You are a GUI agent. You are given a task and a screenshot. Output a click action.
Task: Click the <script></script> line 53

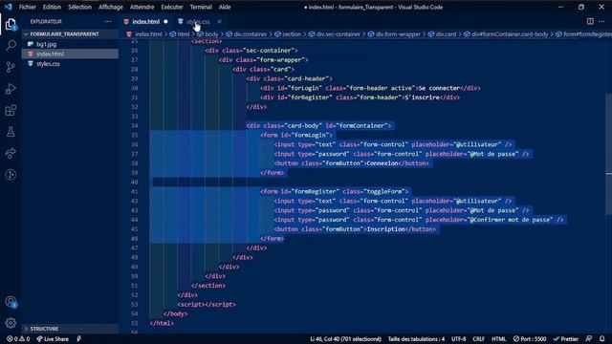207,305
